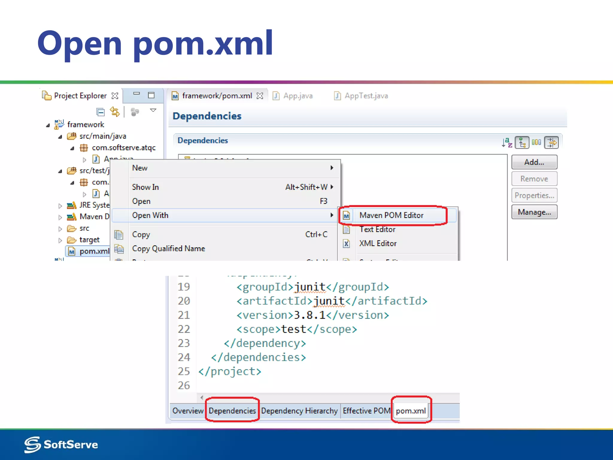Viewport: 613px width, 460px height.
Task: Switch to Overview bottom tab
Action: [188, 411]
